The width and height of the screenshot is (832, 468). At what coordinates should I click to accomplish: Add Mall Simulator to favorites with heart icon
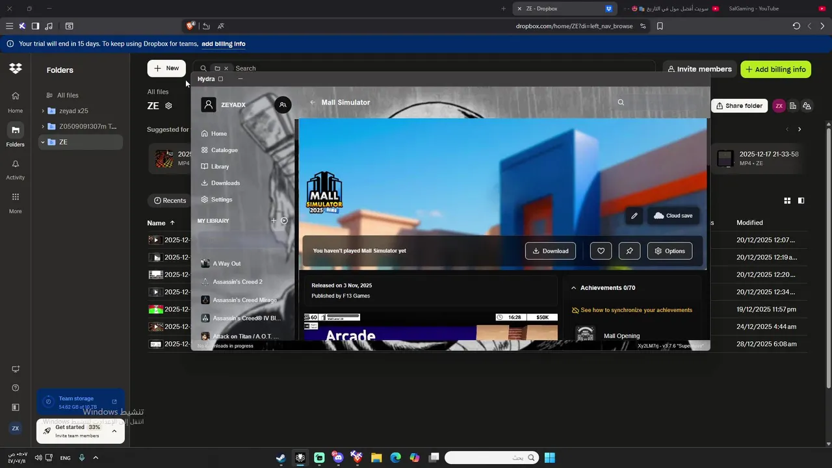pyautogui.click(x=601, y=251)
